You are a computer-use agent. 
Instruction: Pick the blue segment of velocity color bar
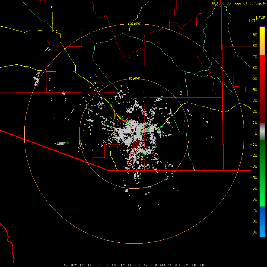[262, 222]
